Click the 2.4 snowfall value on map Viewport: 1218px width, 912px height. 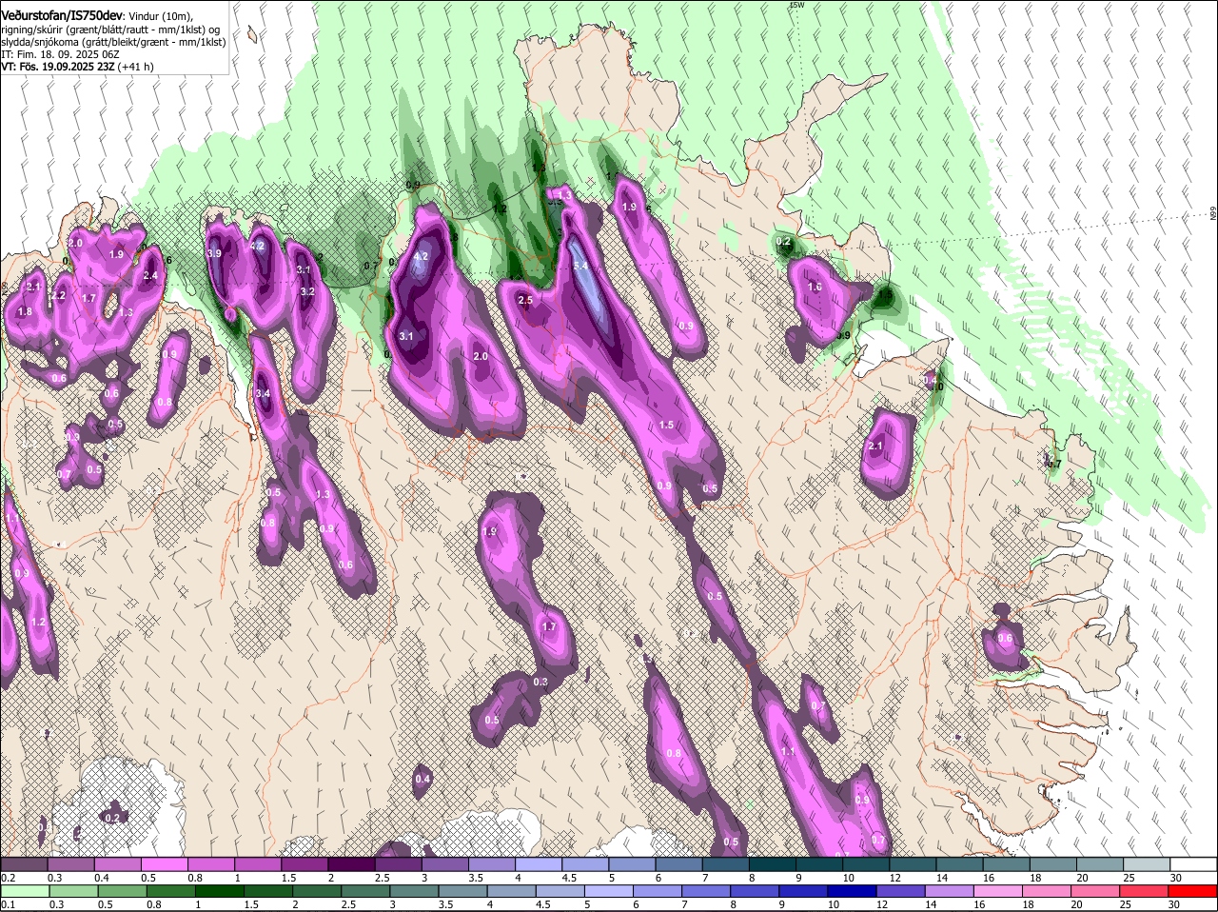150,276
